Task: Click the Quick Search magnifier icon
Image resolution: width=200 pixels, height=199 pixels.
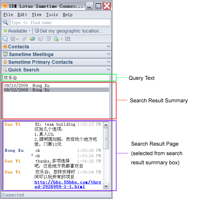Action: 5,70
